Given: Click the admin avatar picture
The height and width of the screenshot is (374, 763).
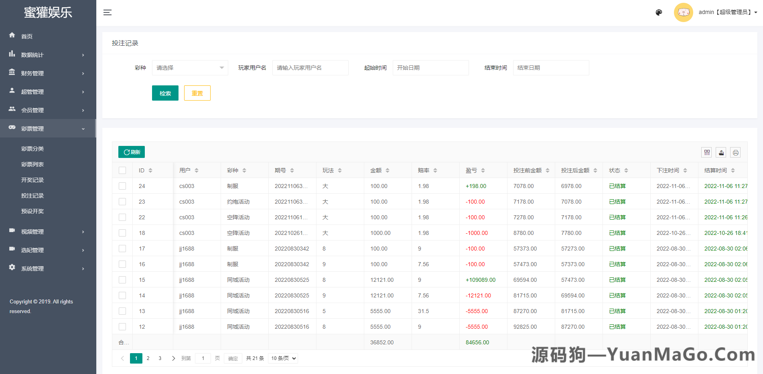Looking at the screenshot, I should point(683,12).
